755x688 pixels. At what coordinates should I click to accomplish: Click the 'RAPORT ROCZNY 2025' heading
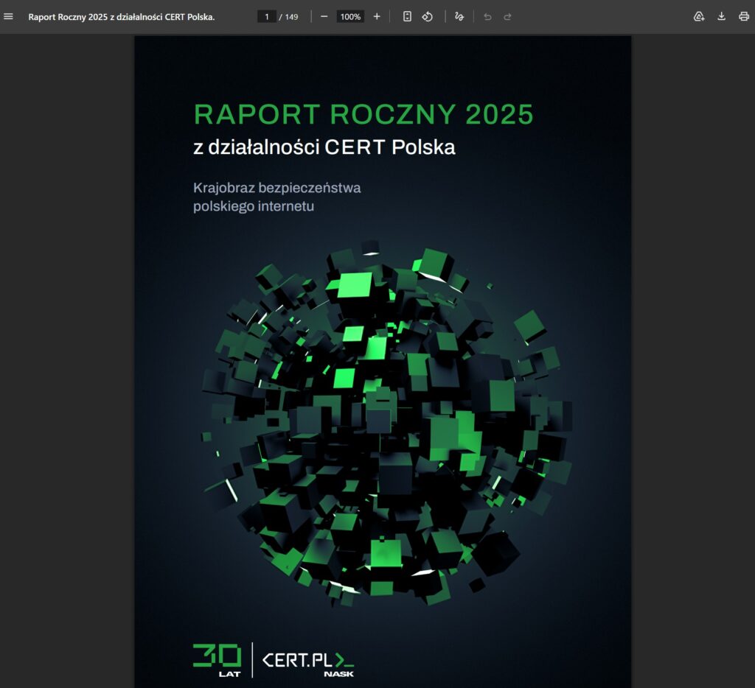pyautogui.click(x=363, y=114)
